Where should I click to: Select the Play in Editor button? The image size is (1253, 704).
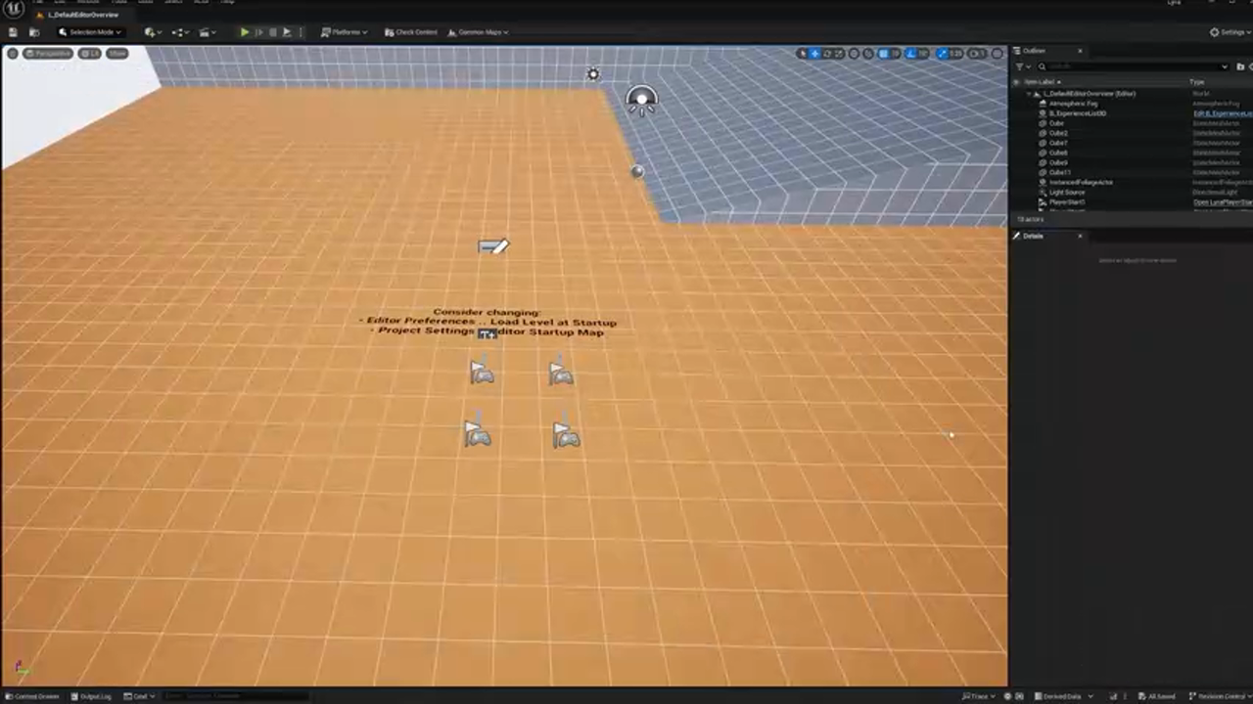pos(244,32)
